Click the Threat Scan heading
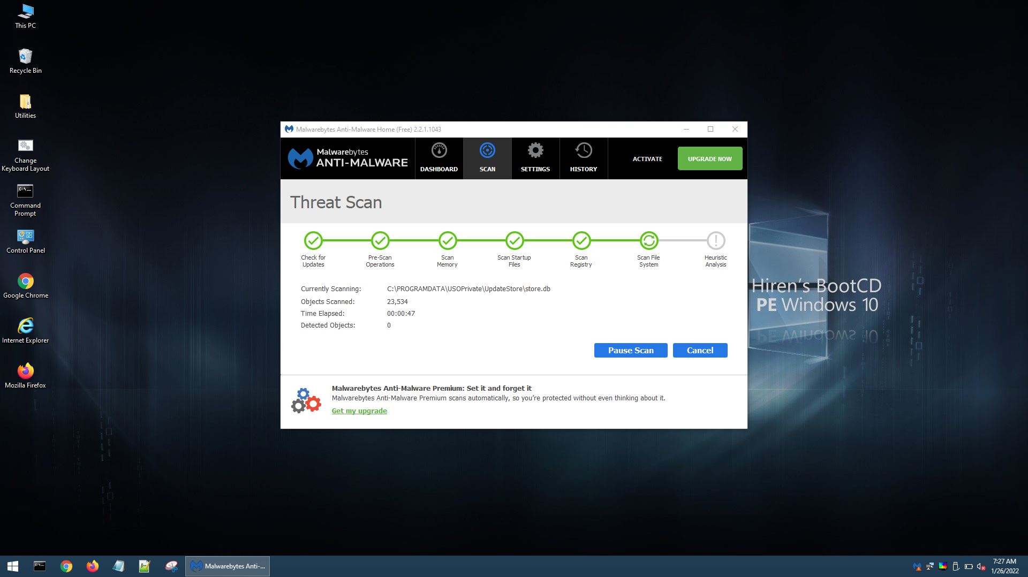 [336, 202]
